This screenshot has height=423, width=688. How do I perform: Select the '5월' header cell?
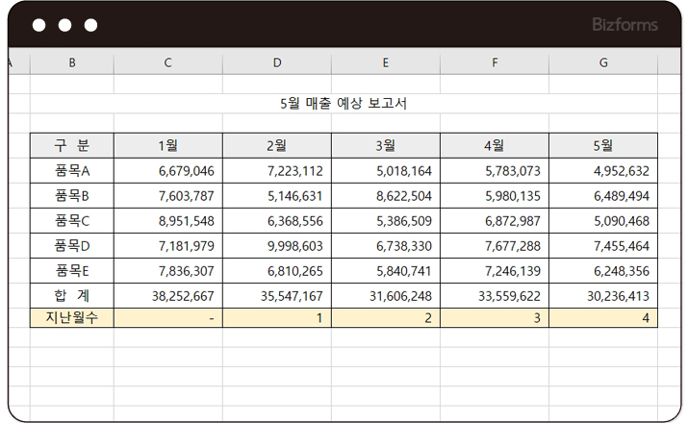click(603, 145)
